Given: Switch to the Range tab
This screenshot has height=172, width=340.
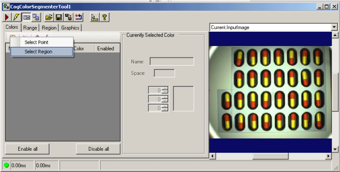Looking at the screenshot, I should [30, 28].
